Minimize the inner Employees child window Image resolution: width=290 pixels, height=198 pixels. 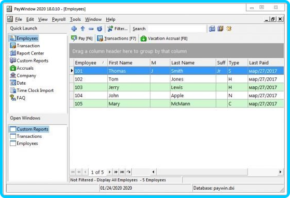coord(266,19)
